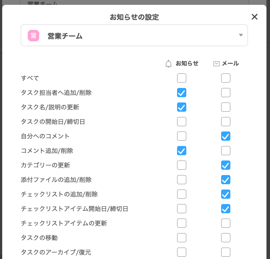Enable メール for チェックリストアイテムの更新
The image size is (270, 259).
(x=226, y=223)
